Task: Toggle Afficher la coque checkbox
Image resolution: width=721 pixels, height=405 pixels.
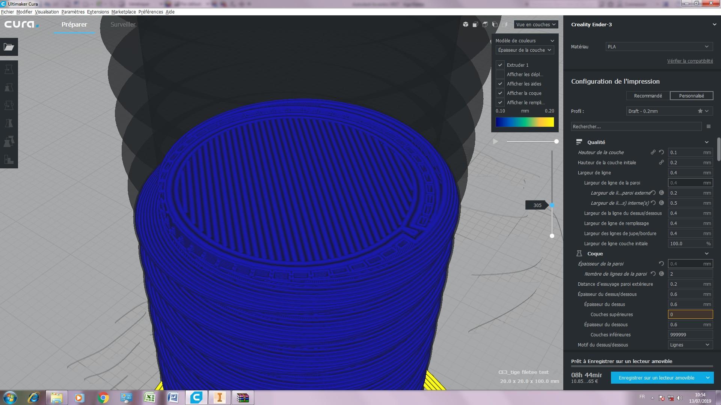Action: tap(500, 93)
